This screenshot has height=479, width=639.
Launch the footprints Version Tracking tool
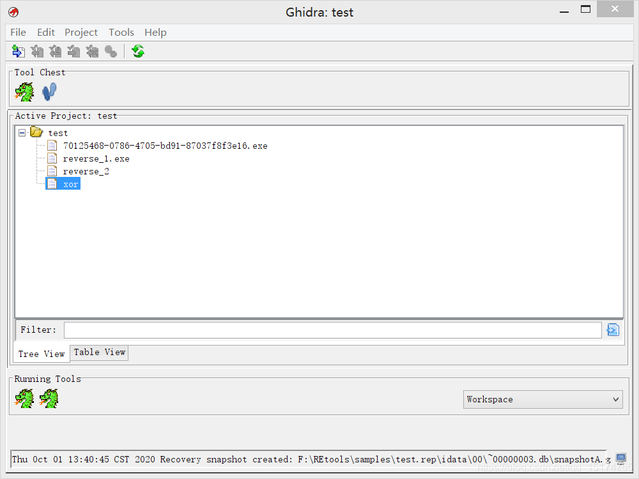tap(49, 91)
